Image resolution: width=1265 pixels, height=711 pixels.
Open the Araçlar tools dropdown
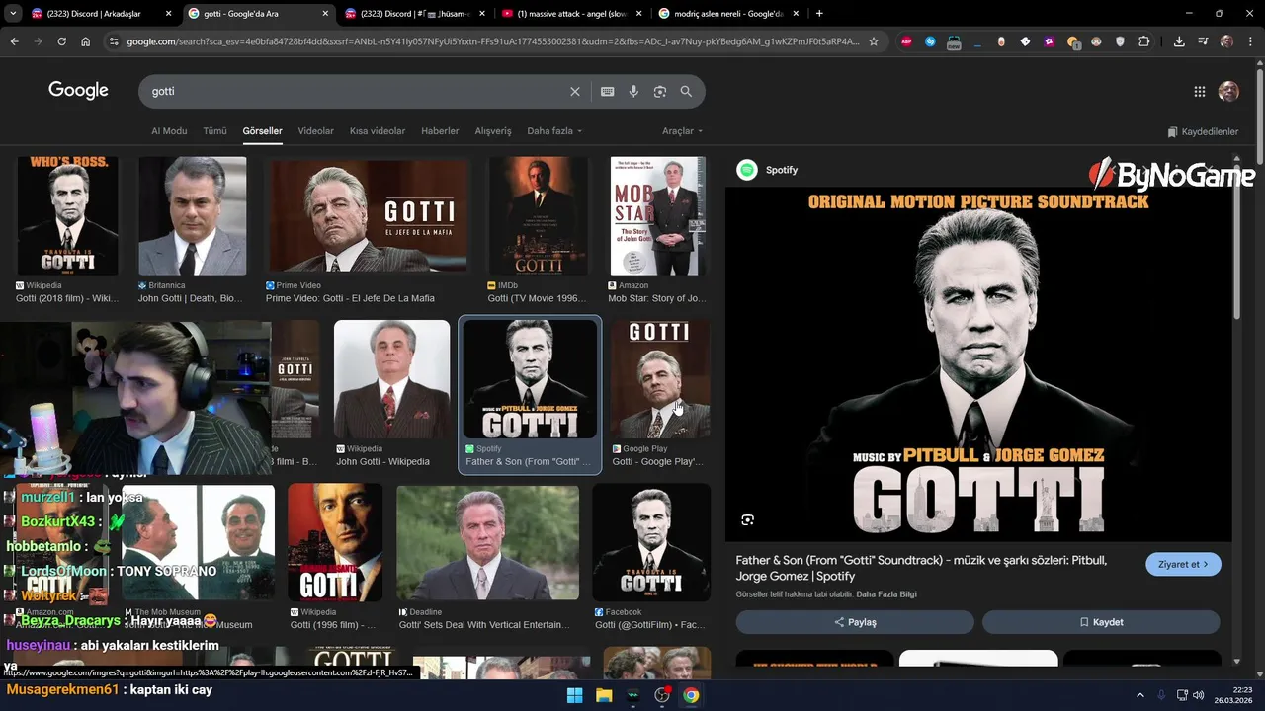point(683,131)
